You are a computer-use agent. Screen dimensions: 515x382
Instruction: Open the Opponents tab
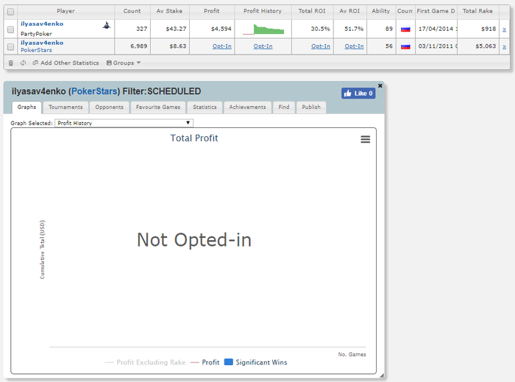(110, 107)
